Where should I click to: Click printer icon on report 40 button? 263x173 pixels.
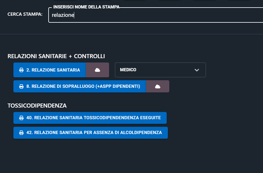21,118
